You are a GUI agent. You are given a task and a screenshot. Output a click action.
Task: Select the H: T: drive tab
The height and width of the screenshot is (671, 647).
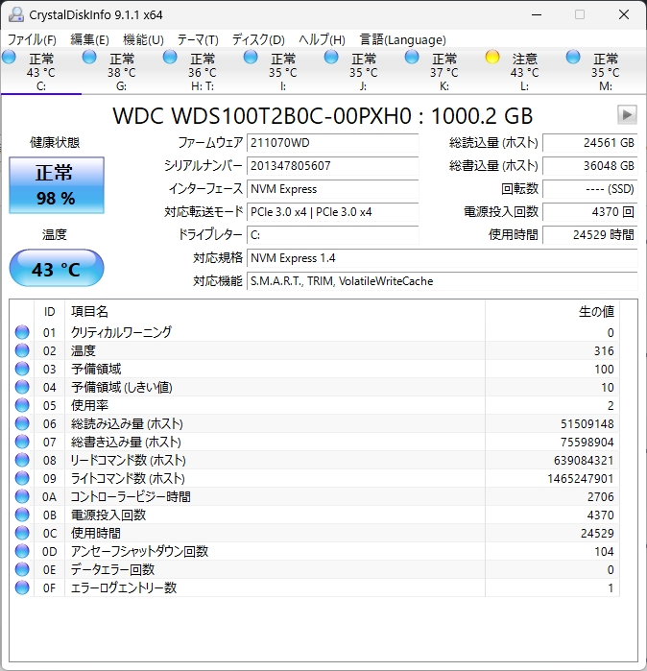pos(202,71)
